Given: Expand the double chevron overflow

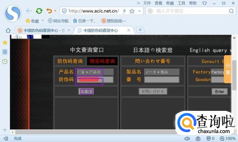Looking at the screenshot, I should pos(138,3).
